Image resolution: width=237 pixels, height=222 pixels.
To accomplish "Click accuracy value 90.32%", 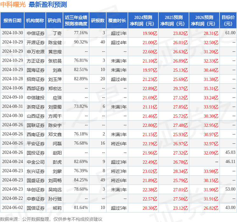I will (x=81, y=42).
